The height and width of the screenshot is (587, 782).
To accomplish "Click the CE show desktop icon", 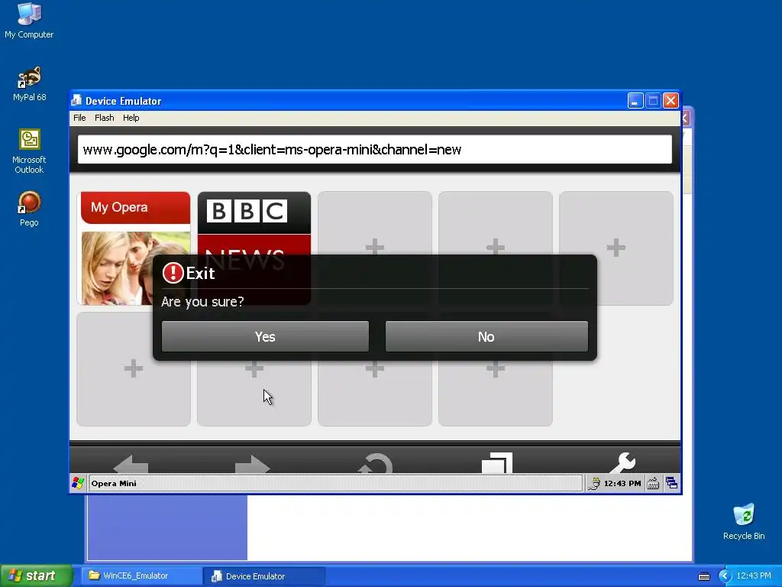I will (671, 483).
